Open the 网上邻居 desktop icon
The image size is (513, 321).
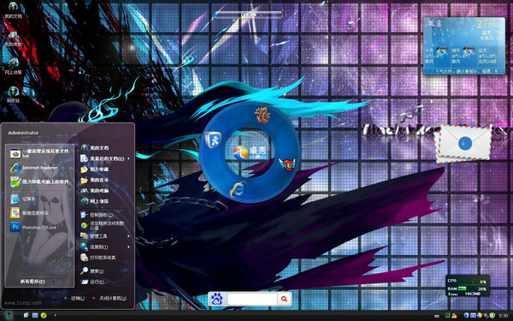pos(13,67)
